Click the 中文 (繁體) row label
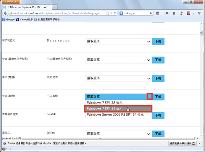The width and height of the screenshot is (205, 152). [x=9, y=96]
